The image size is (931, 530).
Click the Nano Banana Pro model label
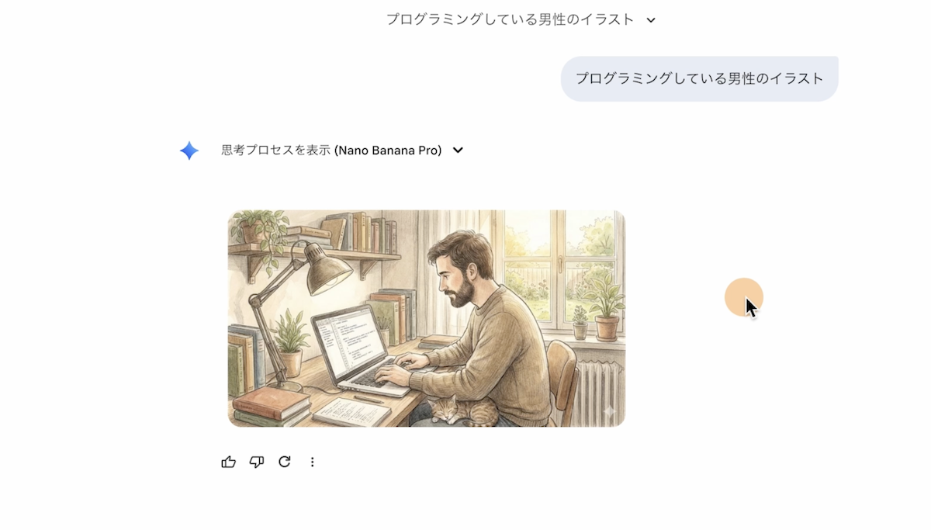[388, 151]
